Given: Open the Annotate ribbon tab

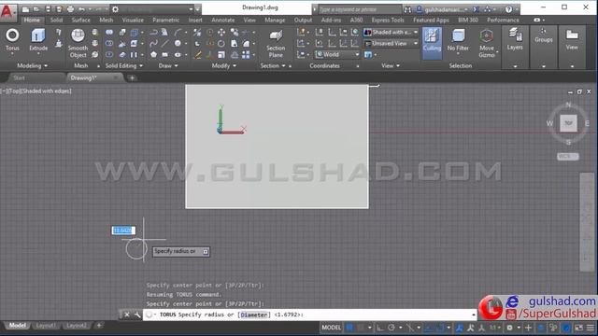Looking at the screenshot, I should click(223, 20).
